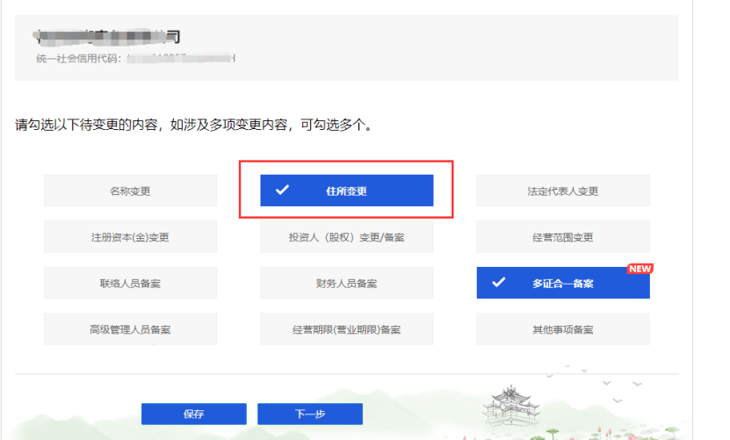730x440 pixels.
Task: Select the 其他事项备案 option
Action: [x=563, y=328]
